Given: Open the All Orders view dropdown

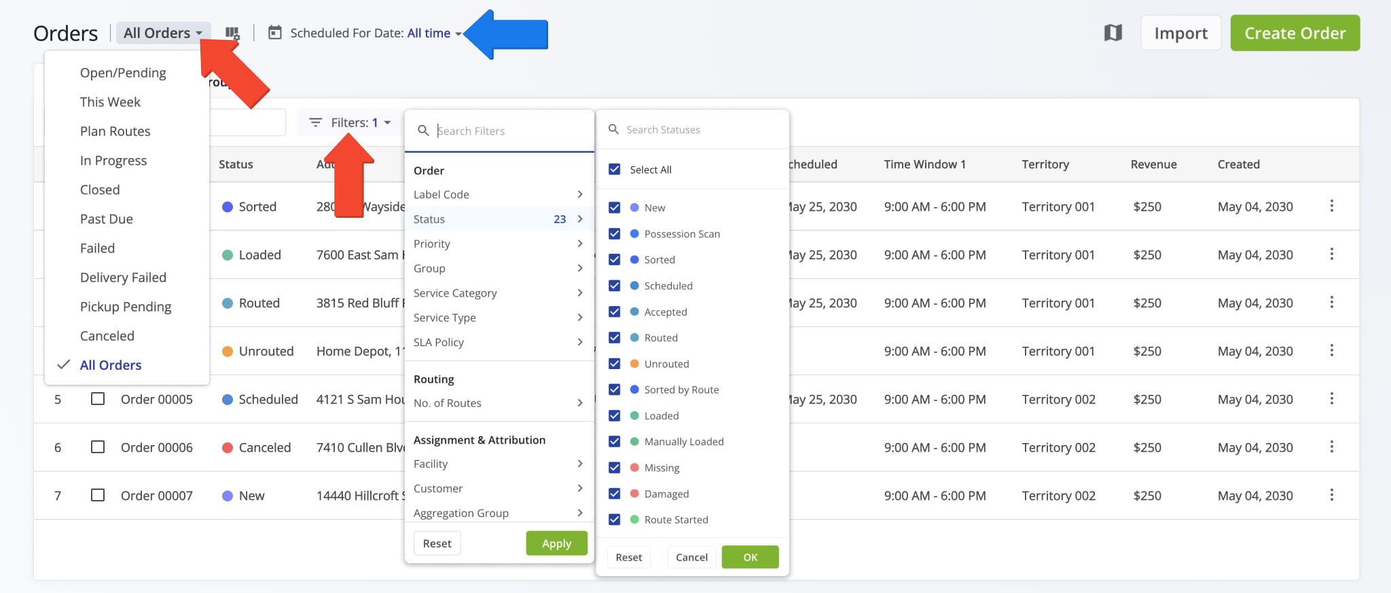Looking at the screenshot, I should coord(163,33).
